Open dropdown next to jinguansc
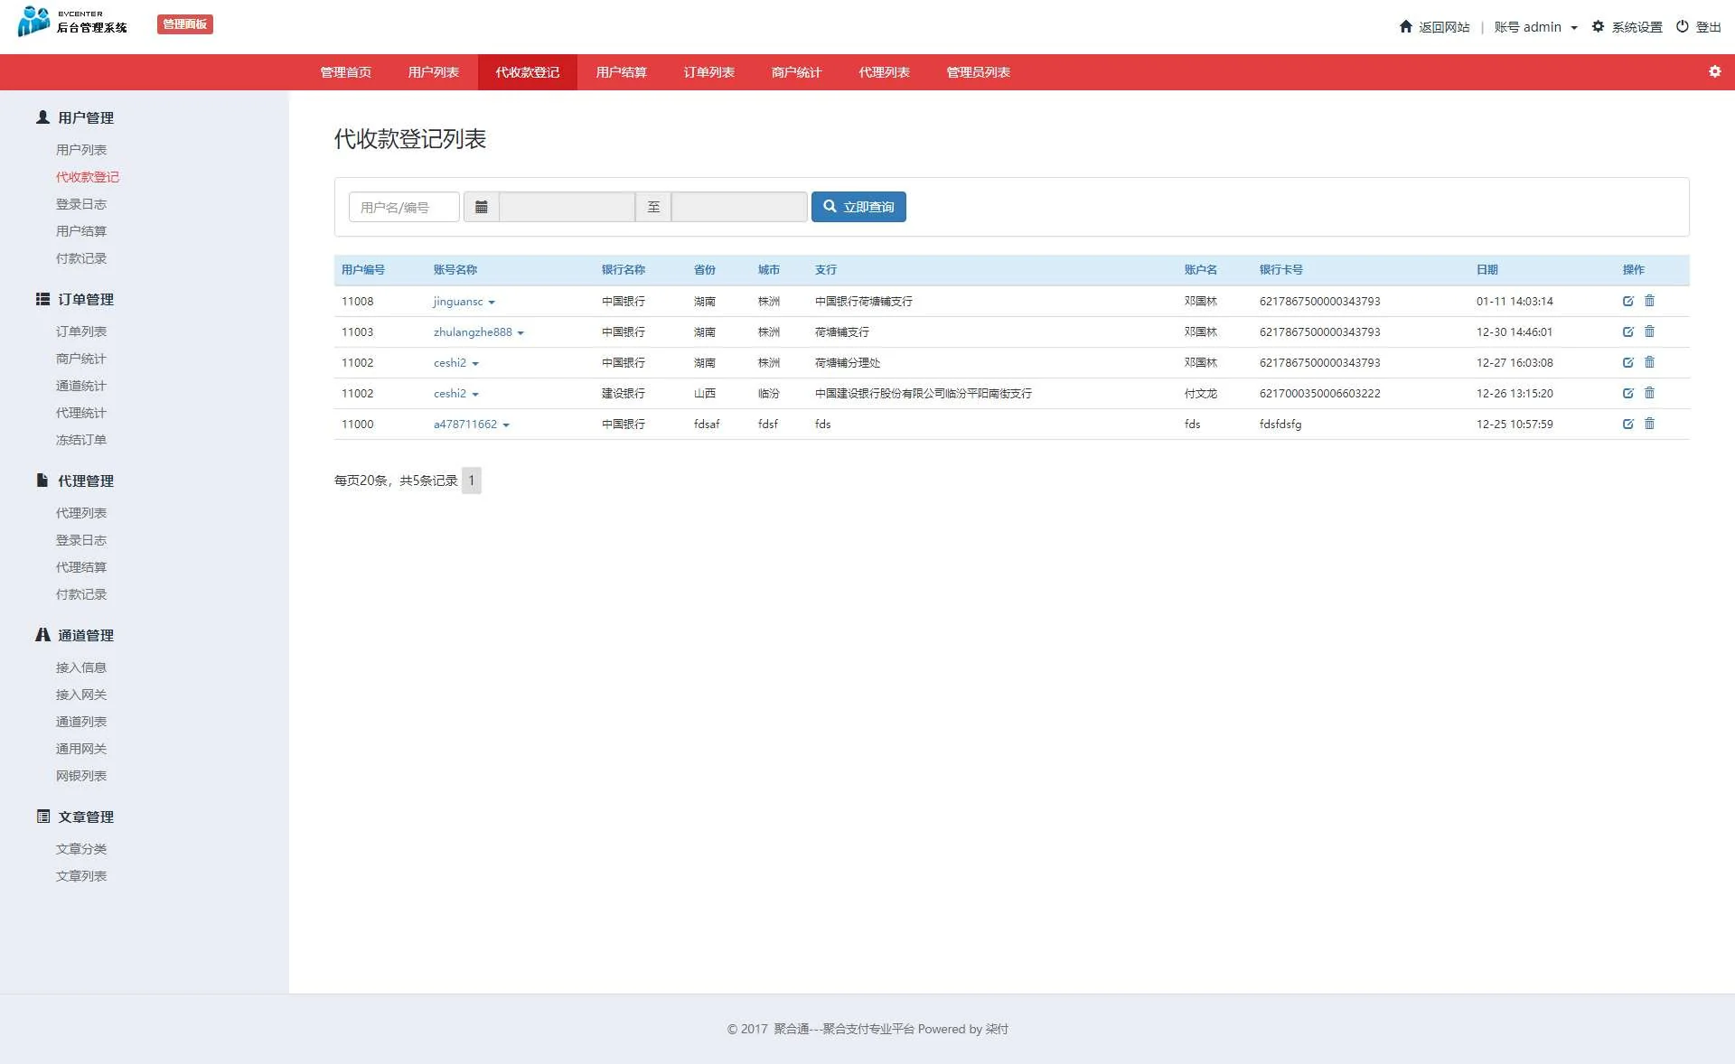 click(492, 303)
